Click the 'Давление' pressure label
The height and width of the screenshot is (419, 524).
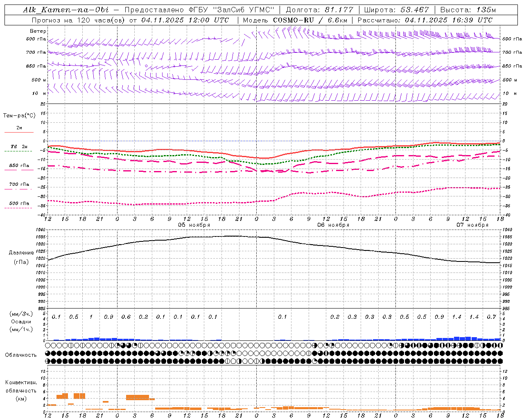(21, 253)
